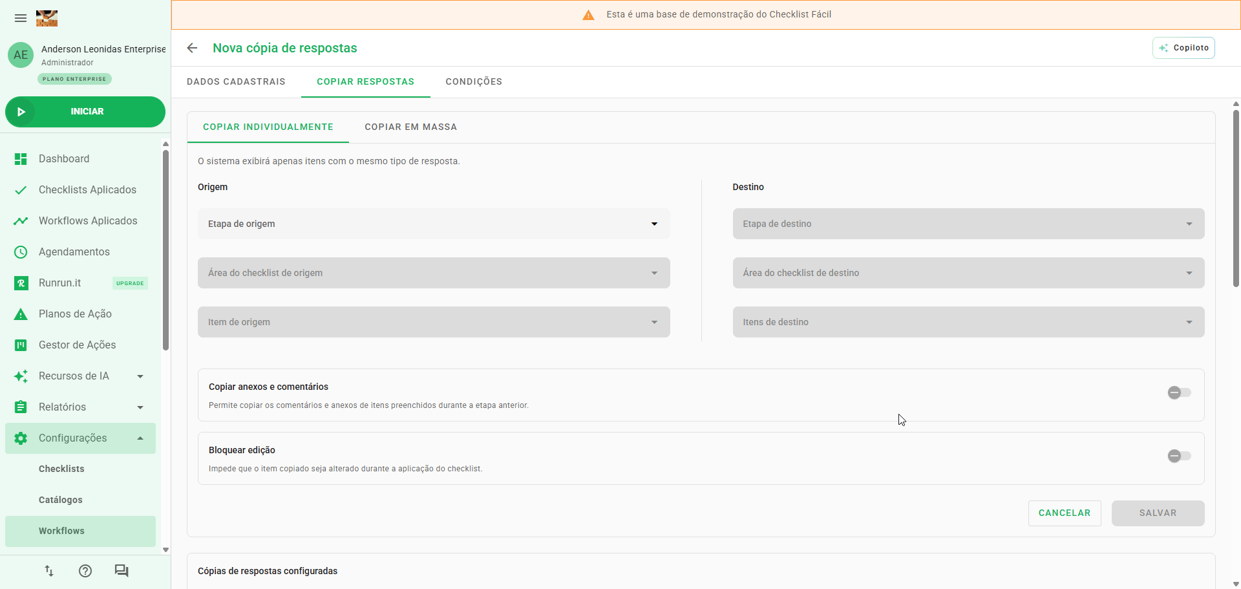Open Itens de destino dropdown
Image resolution: width=1241 pixels, height=589 pixels.
(x=968, y=322)
